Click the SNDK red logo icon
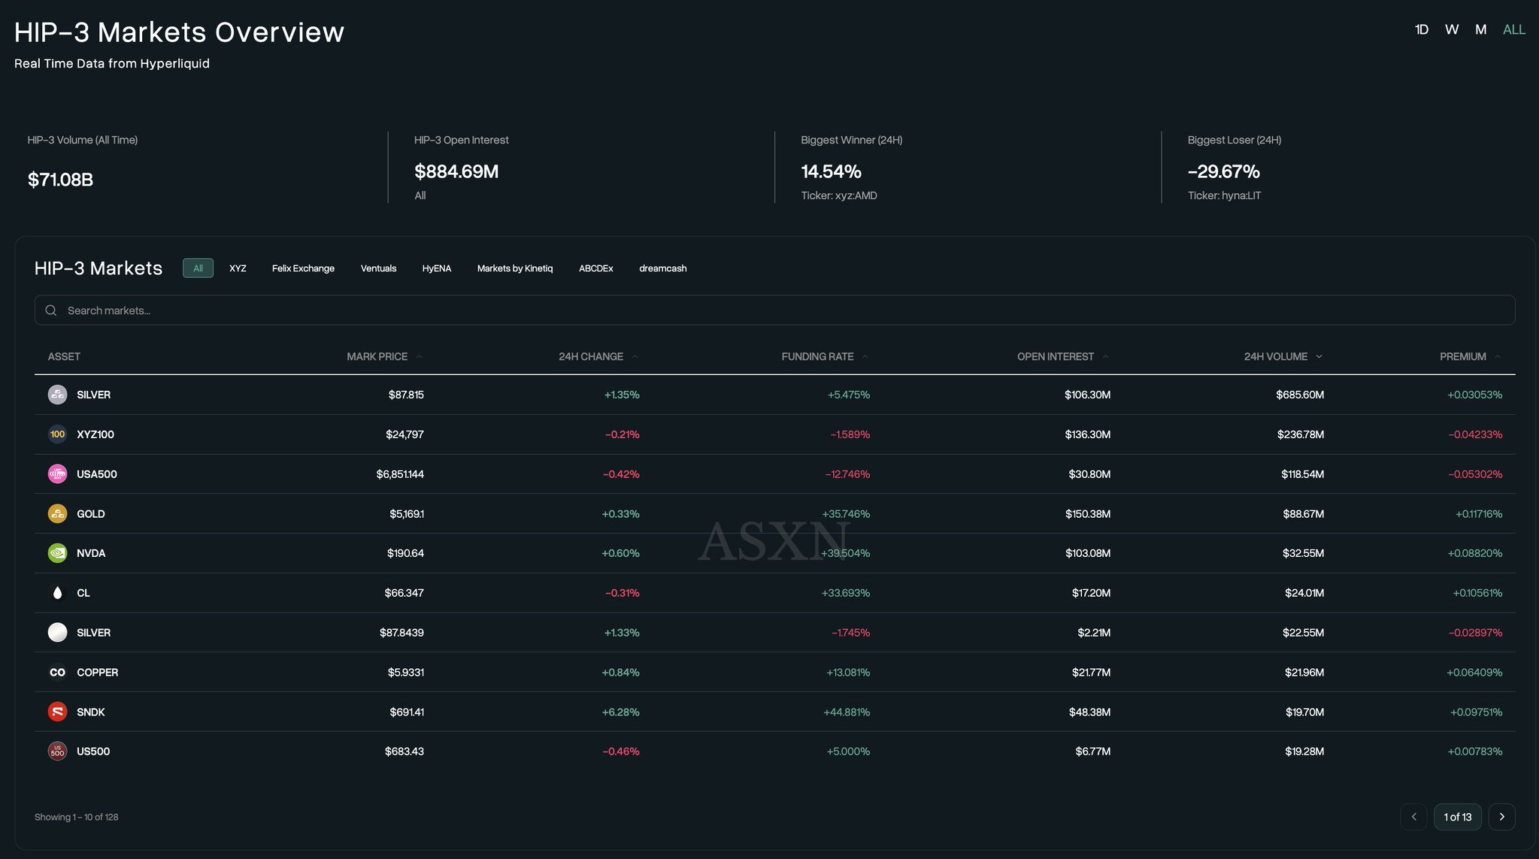 pyautogui.click(x=57, y=712)
